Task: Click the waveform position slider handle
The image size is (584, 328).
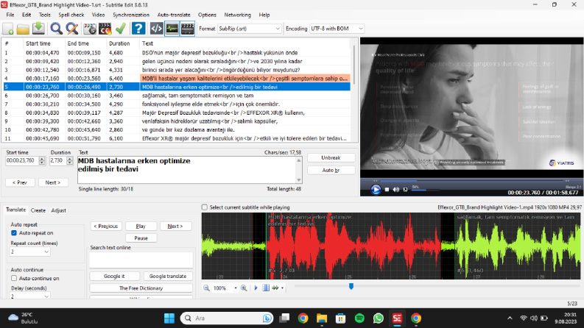Action: (351, 286)
